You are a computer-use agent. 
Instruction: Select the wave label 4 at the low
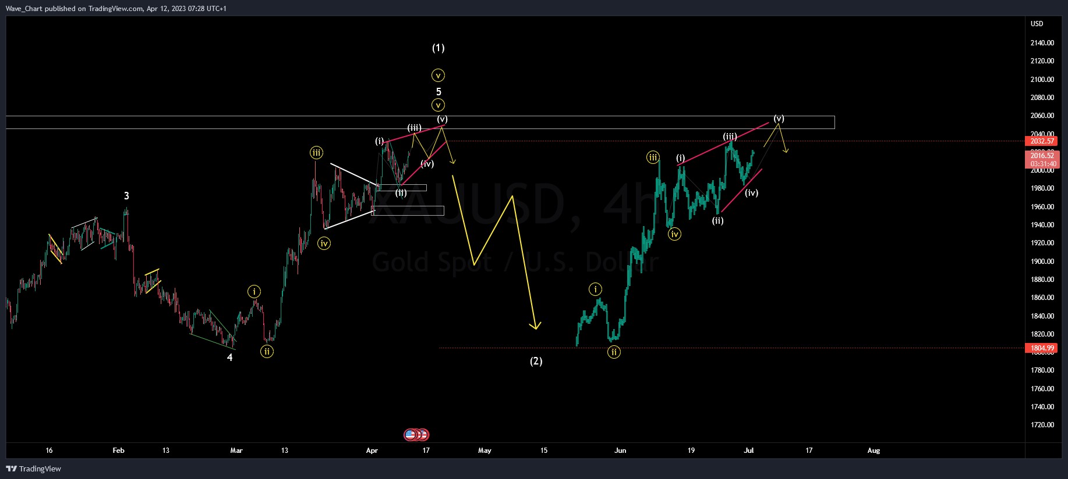click(229, 358)
